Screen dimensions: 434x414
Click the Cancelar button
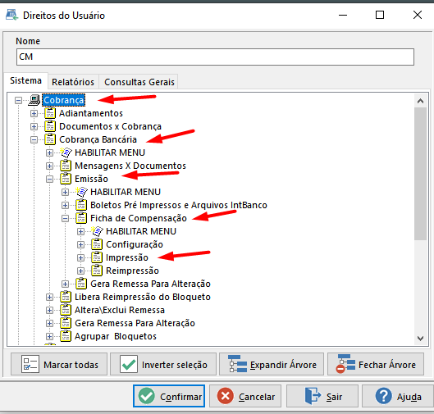pos(245,396)
